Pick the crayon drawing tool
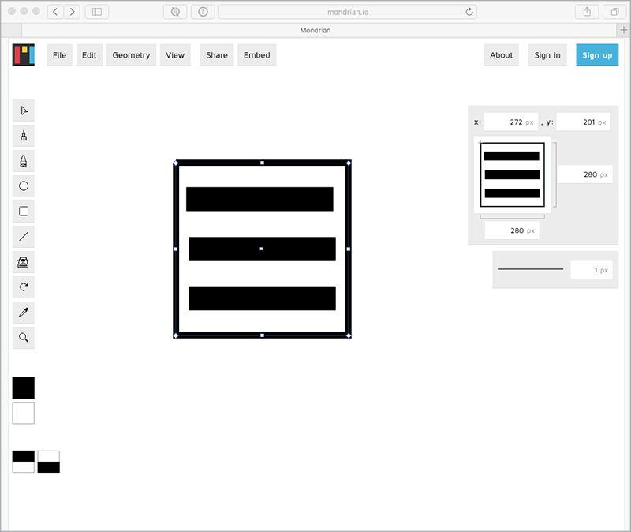The image size is (631, 532). pos(24,161)
